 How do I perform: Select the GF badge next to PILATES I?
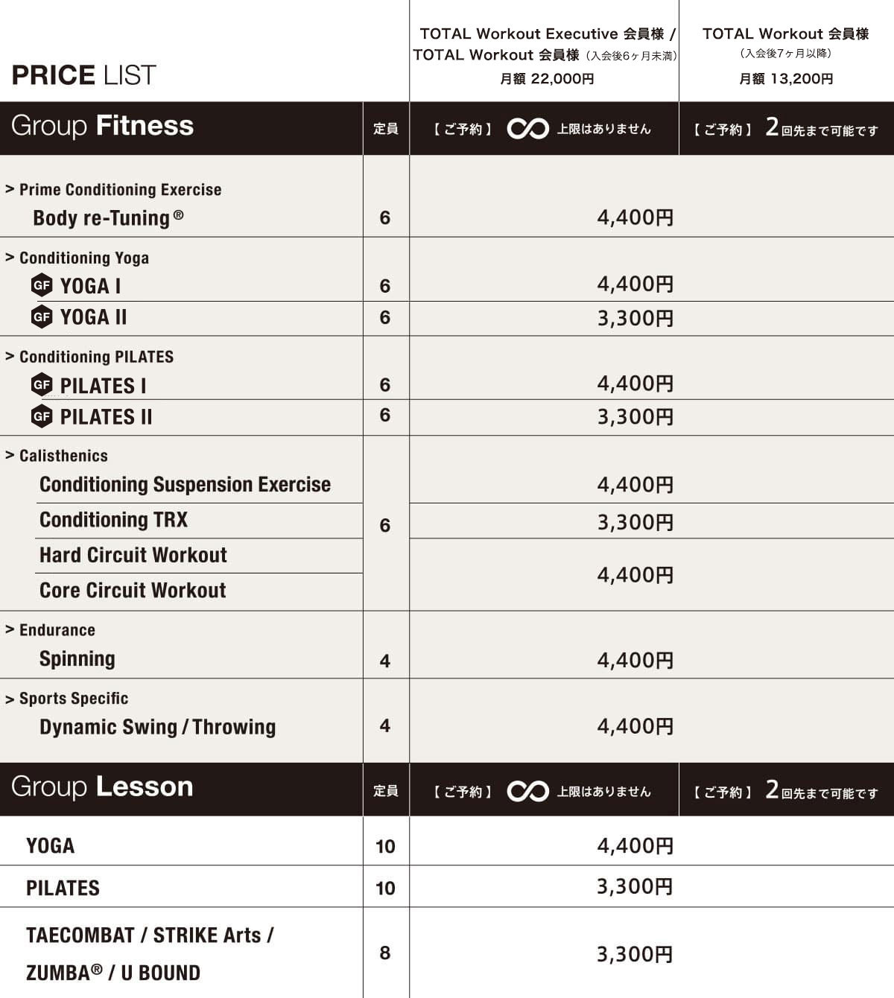tap(42, 385)
